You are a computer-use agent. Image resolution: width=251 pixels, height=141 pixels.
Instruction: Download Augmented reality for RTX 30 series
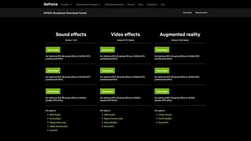(162, 70)
